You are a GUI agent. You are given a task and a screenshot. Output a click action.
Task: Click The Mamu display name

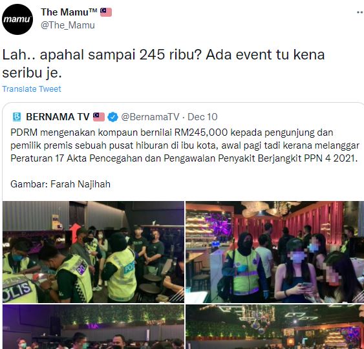tap(69, 12)
